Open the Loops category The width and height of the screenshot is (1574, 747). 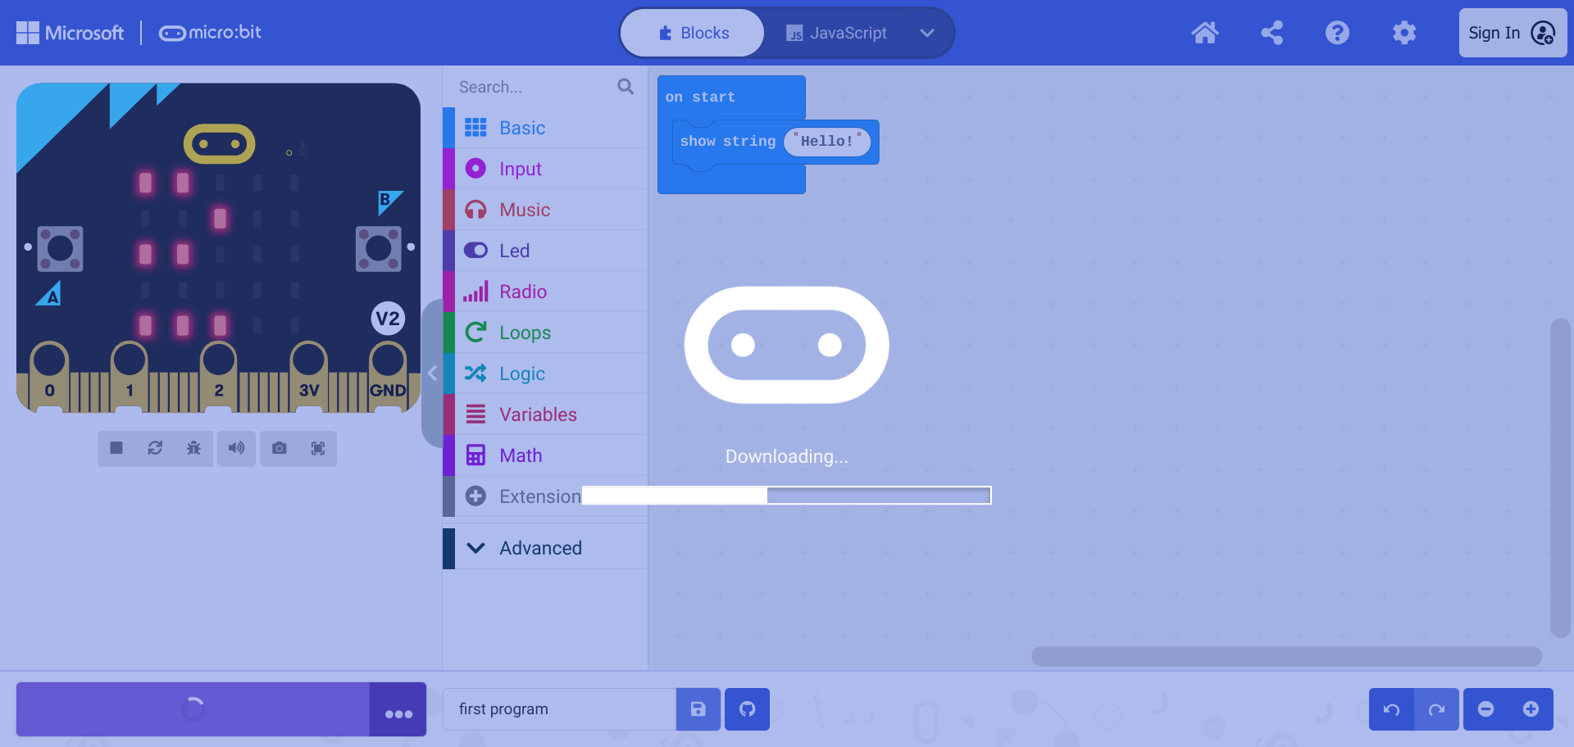click(525, 333)
